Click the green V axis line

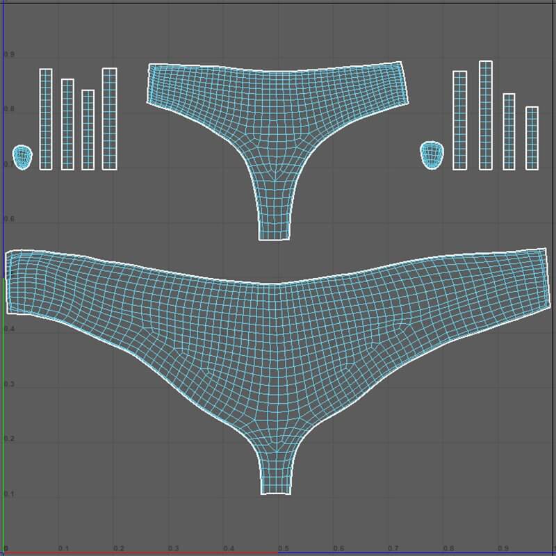point(4,417)
